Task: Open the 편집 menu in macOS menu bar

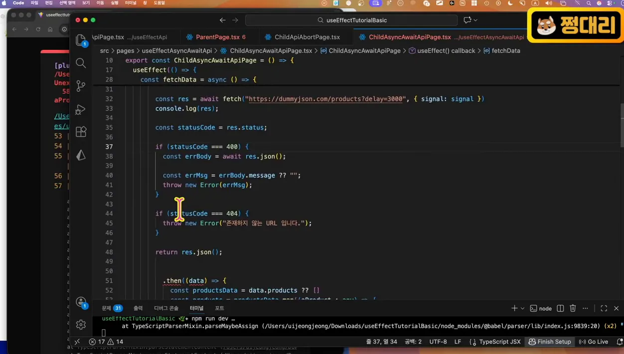Action: coord(49,3)
